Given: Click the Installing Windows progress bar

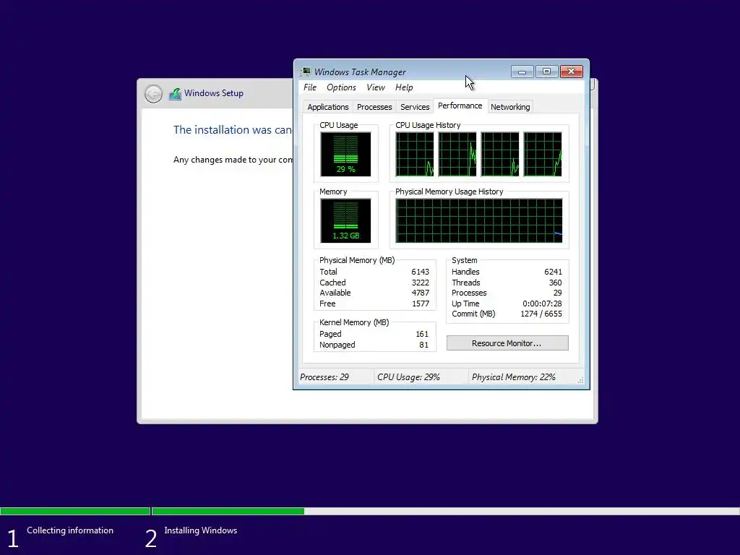Looking at the screenshot, I should click(445, 511).
